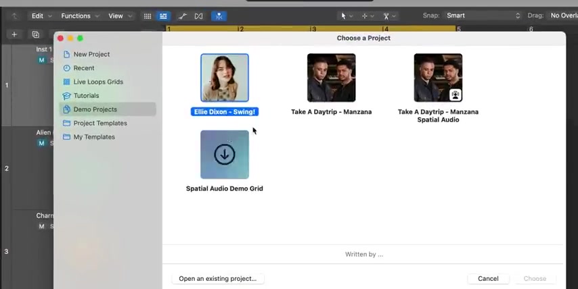Click the Choose button
Viewport: 578px width, 289px height.
coord(535,279)
